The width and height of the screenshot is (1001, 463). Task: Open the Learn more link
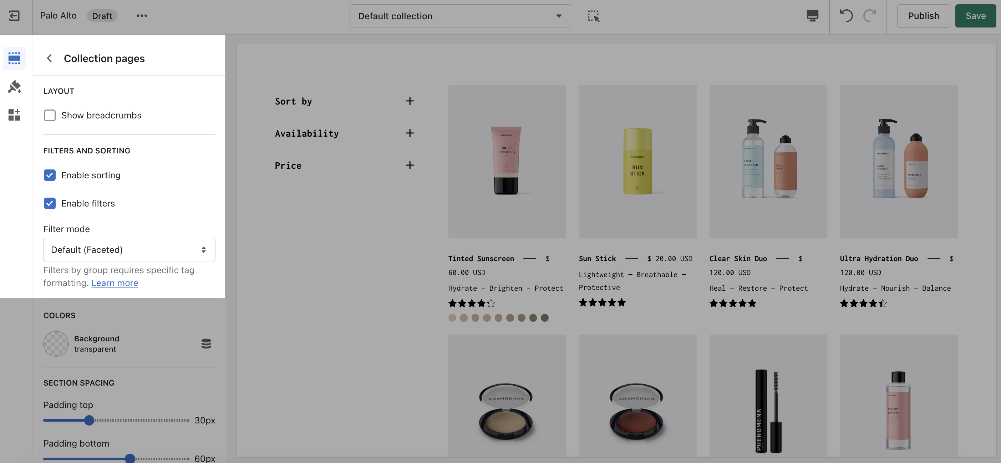click(115, 283)
